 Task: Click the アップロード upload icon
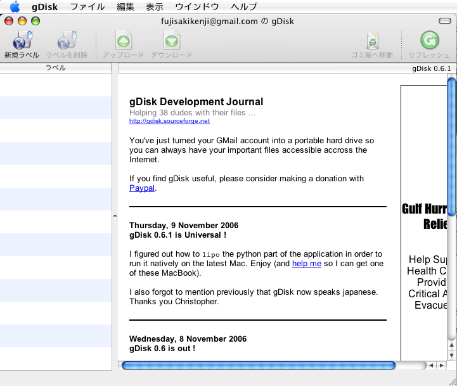pyautogui.click(x=124, y=40)
